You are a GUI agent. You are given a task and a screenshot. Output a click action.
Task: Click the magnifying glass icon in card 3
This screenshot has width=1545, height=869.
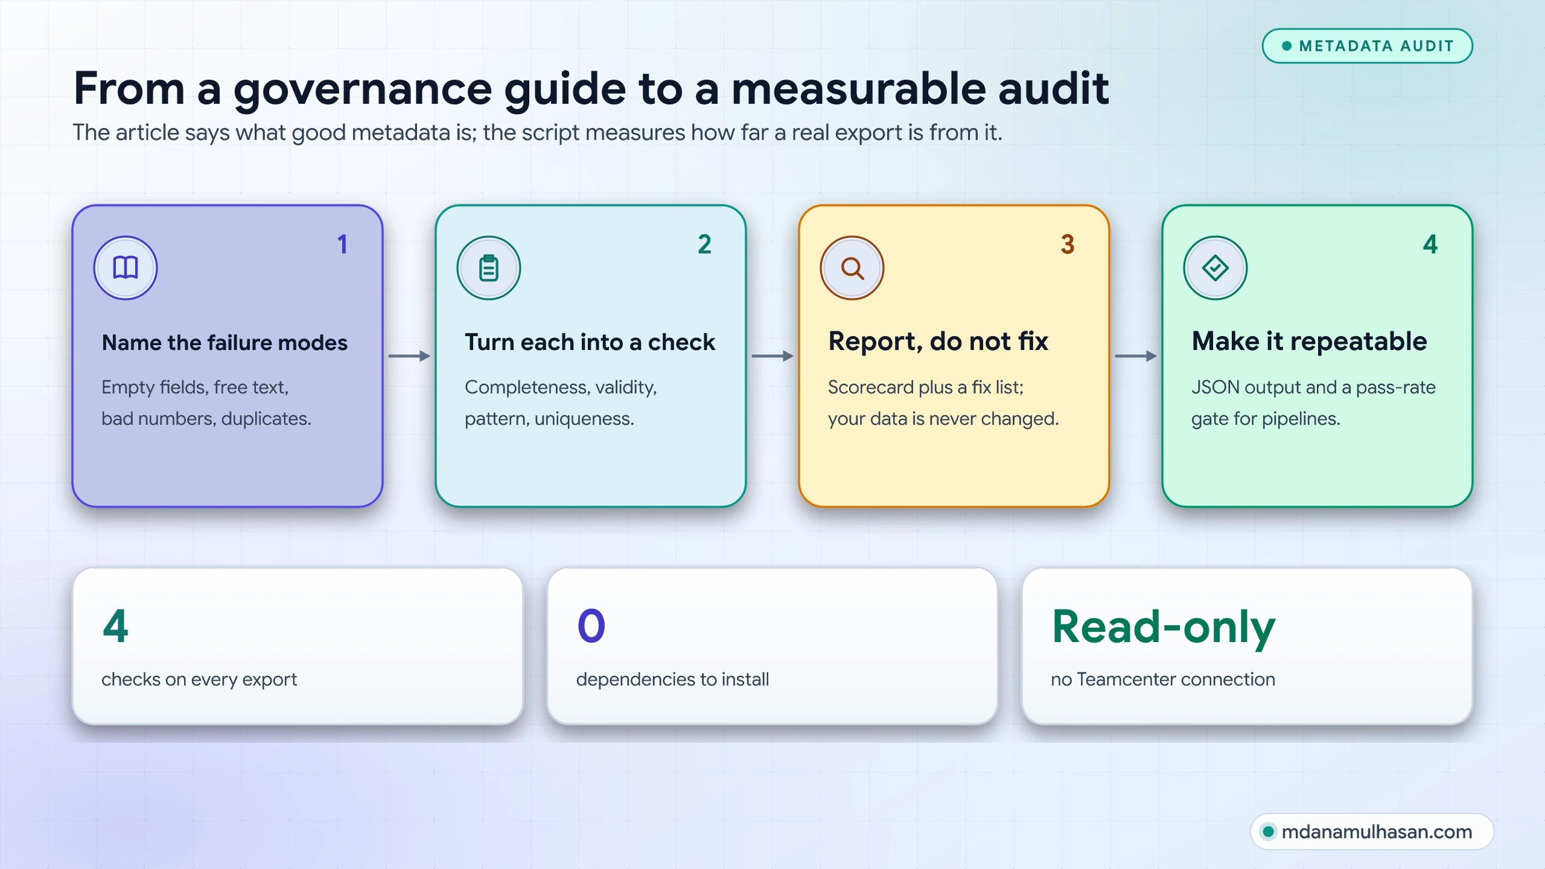coord(852,268)
